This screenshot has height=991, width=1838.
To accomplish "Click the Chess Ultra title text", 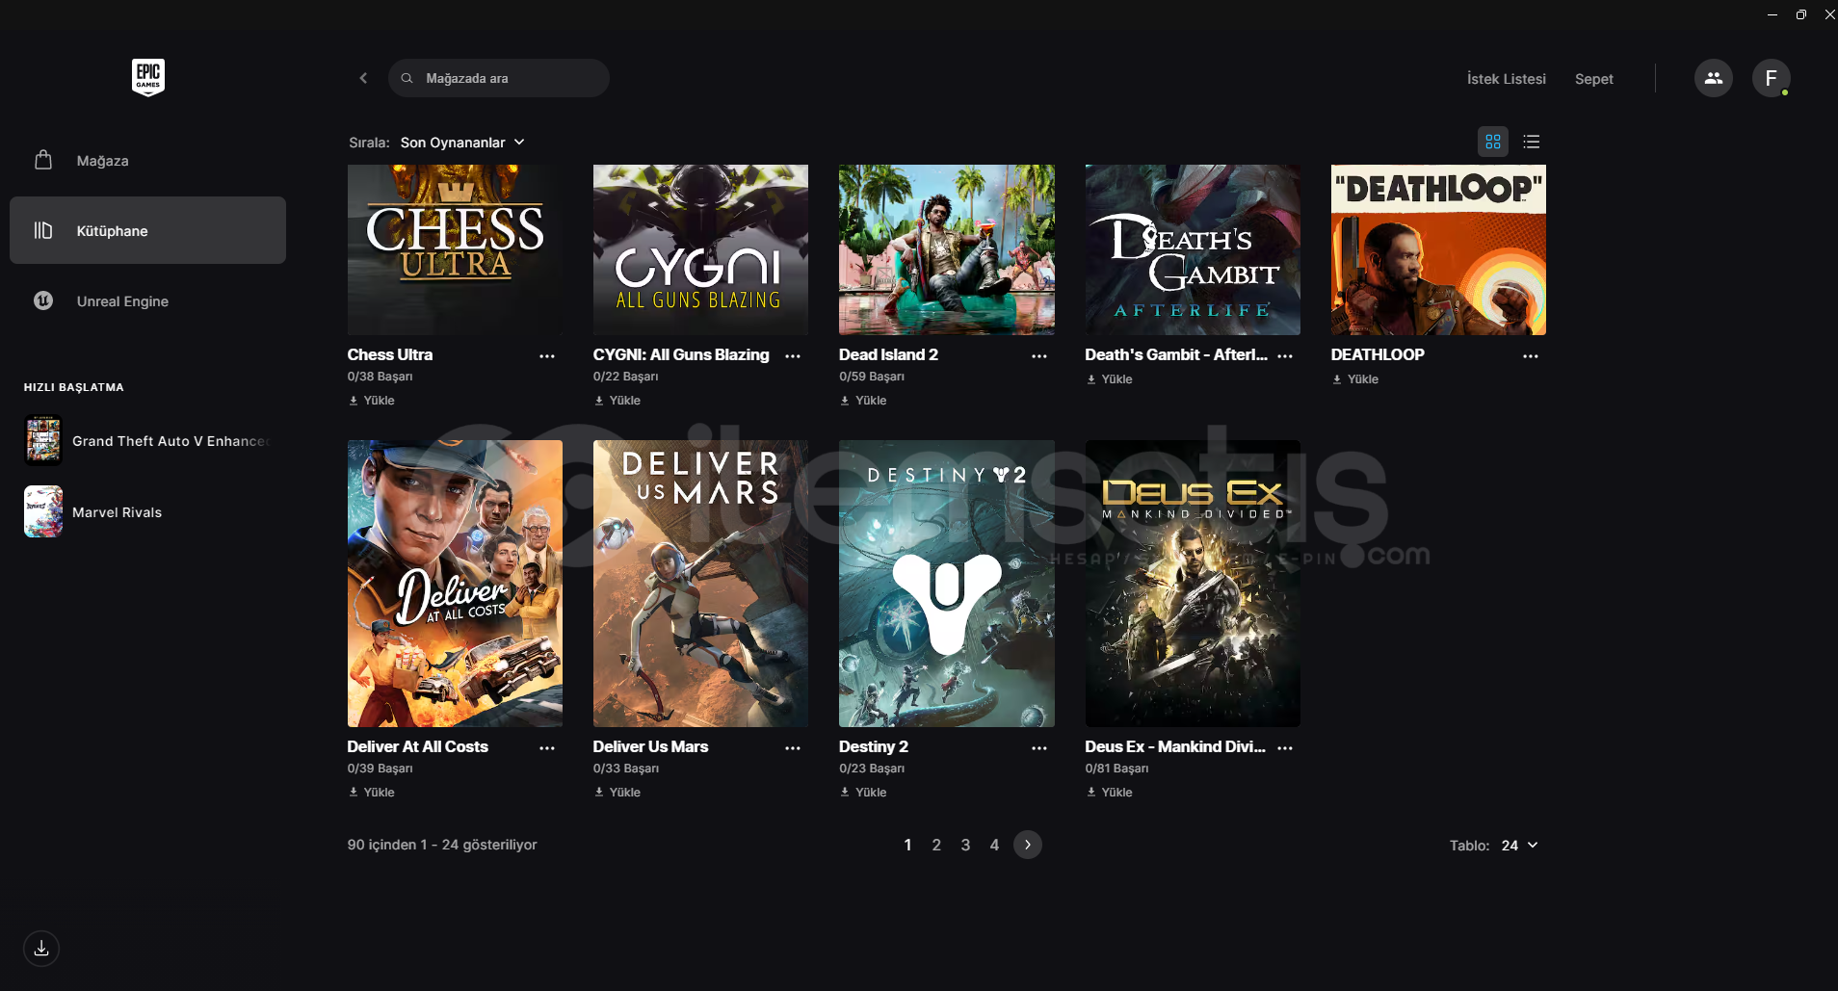I will click(390, 354).
